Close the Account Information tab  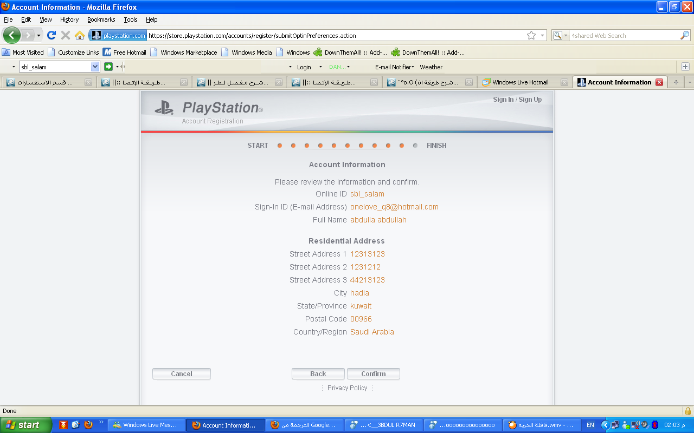tap(659, 82)
